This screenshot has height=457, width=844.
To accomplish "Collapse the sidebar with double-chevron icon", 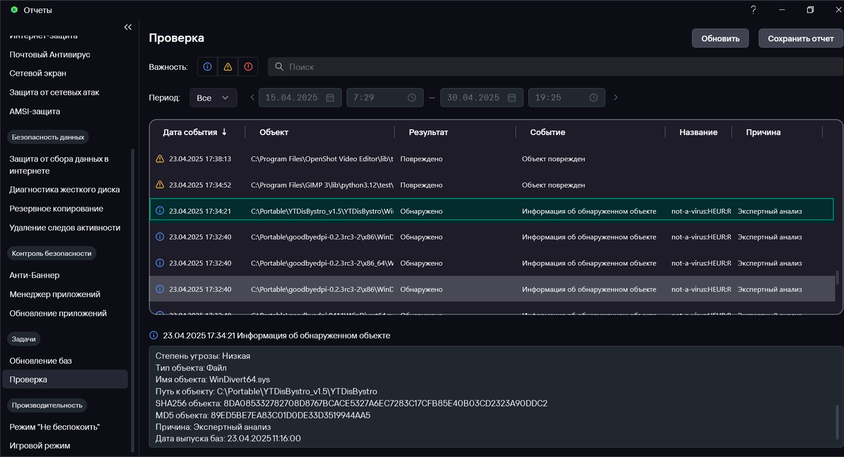I will [x=128, y=27].
